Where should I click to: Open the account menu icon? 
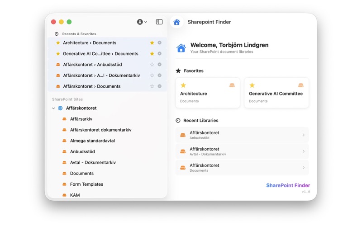142,22
